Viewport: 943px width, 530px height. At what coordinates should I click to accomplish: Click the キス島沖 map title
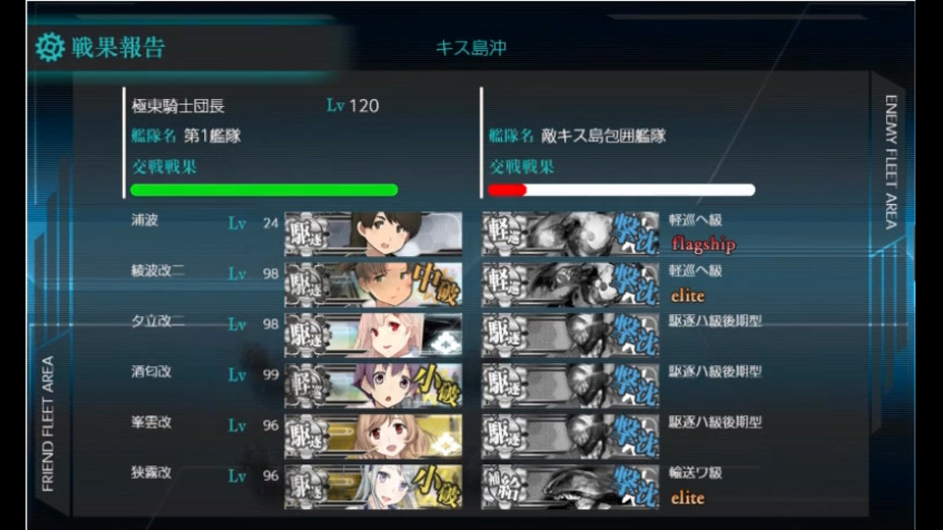[x=471, y=47]
